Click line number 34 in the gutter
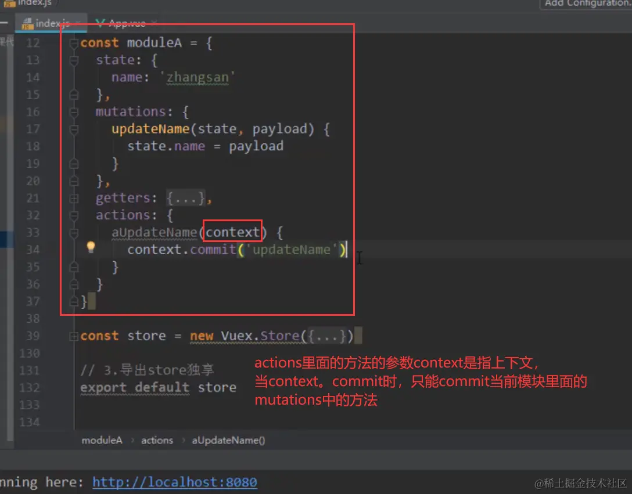Viewport: 632px width, 494px height. pos(33,250)
